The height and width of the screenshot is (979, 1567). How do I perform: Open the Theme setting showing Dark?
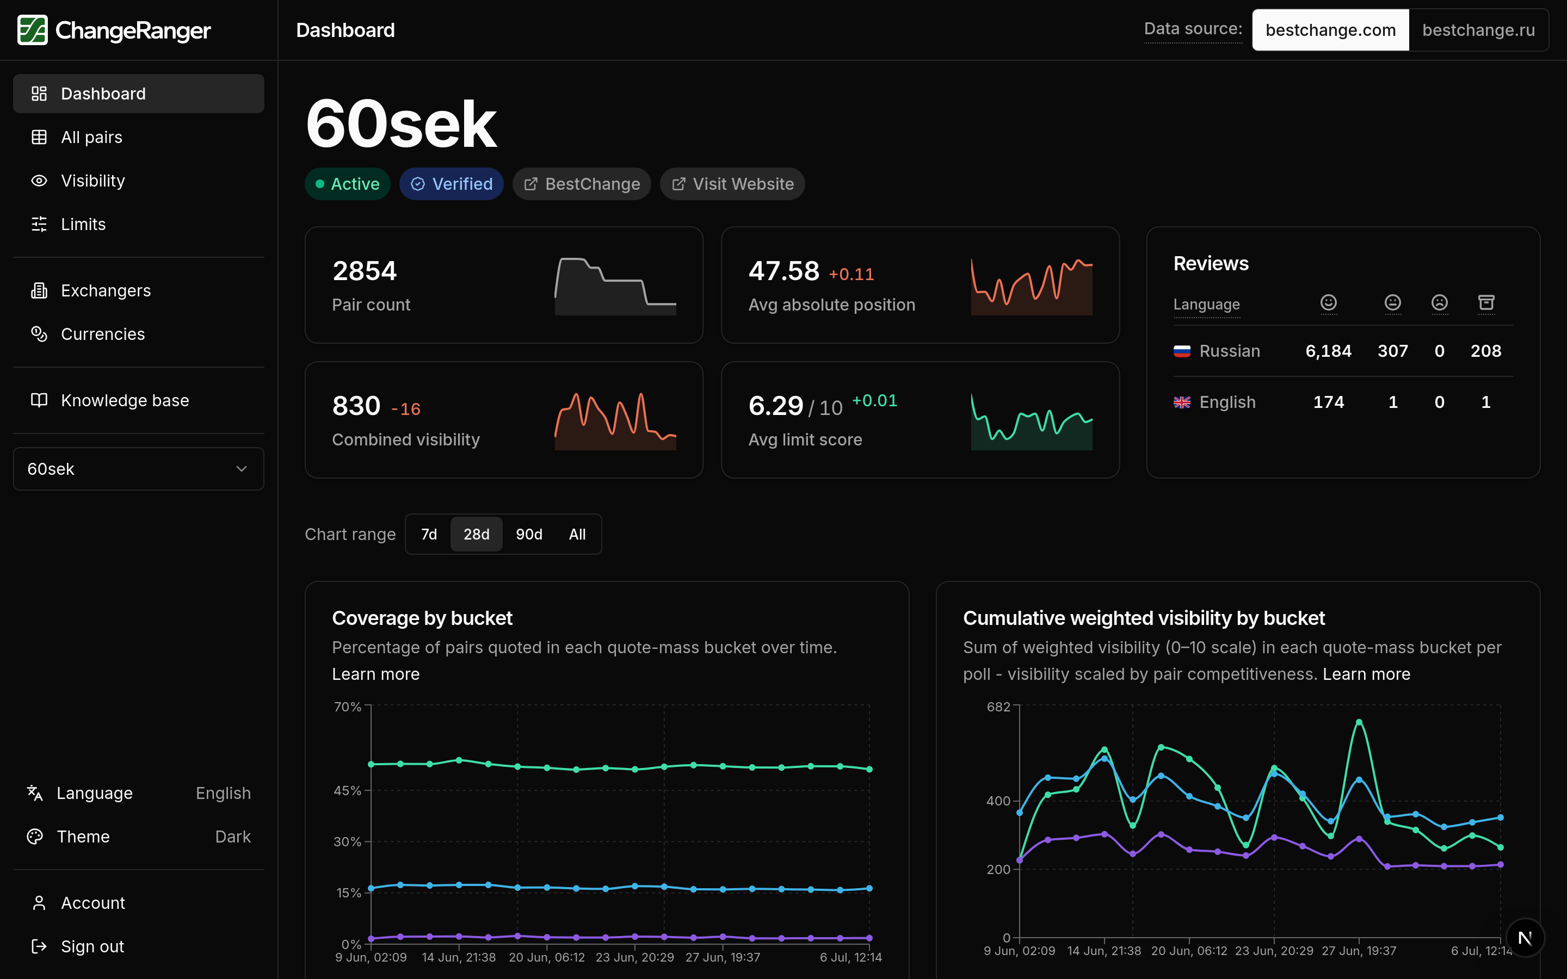[x=139, y=837]
